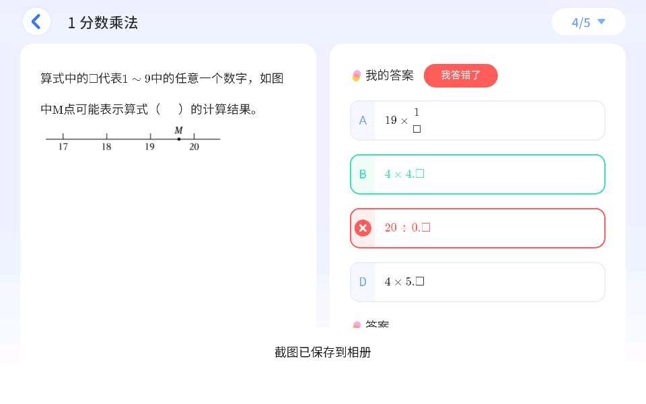Click the pink icon beside the 答案 heading
Screen dimensions: 646x404
coord(357,326)
